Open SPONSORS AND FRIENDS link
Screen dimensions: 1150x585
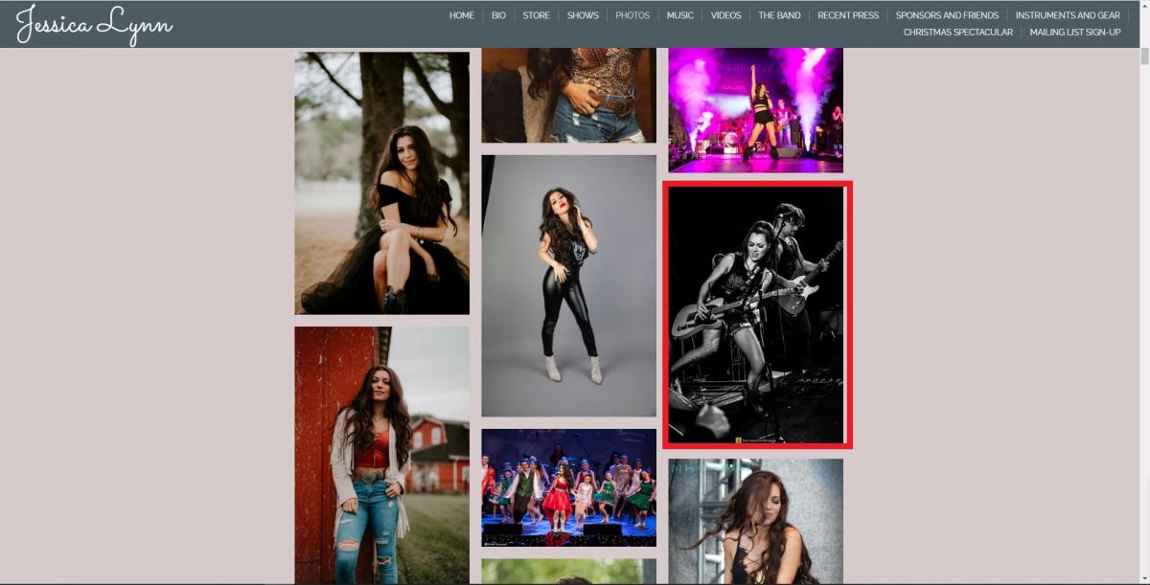pyautogui.click(x=947, y=15)
